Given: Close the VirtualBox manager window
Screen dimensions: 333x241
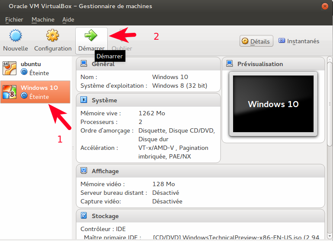Looking at the screenshot, I should pyautogui.click(x=325, y=6).
